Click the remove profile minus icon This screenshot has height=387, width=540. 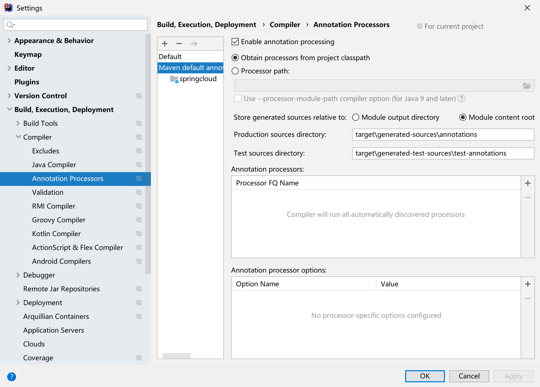click(x=179, y=44)
